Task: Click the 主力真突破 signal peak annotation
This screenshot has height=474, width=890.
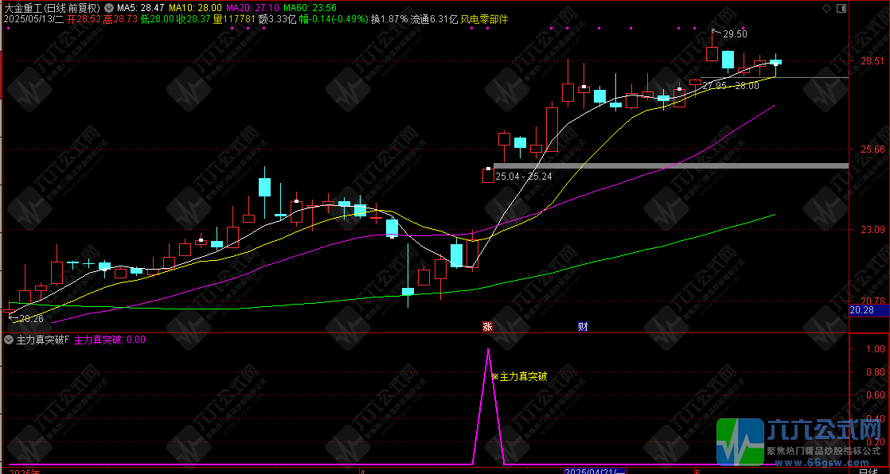Action: point(522,376)
